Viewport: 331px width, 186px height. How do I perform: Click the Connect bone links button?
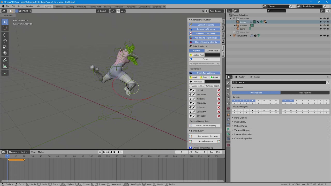pos(205,25)
